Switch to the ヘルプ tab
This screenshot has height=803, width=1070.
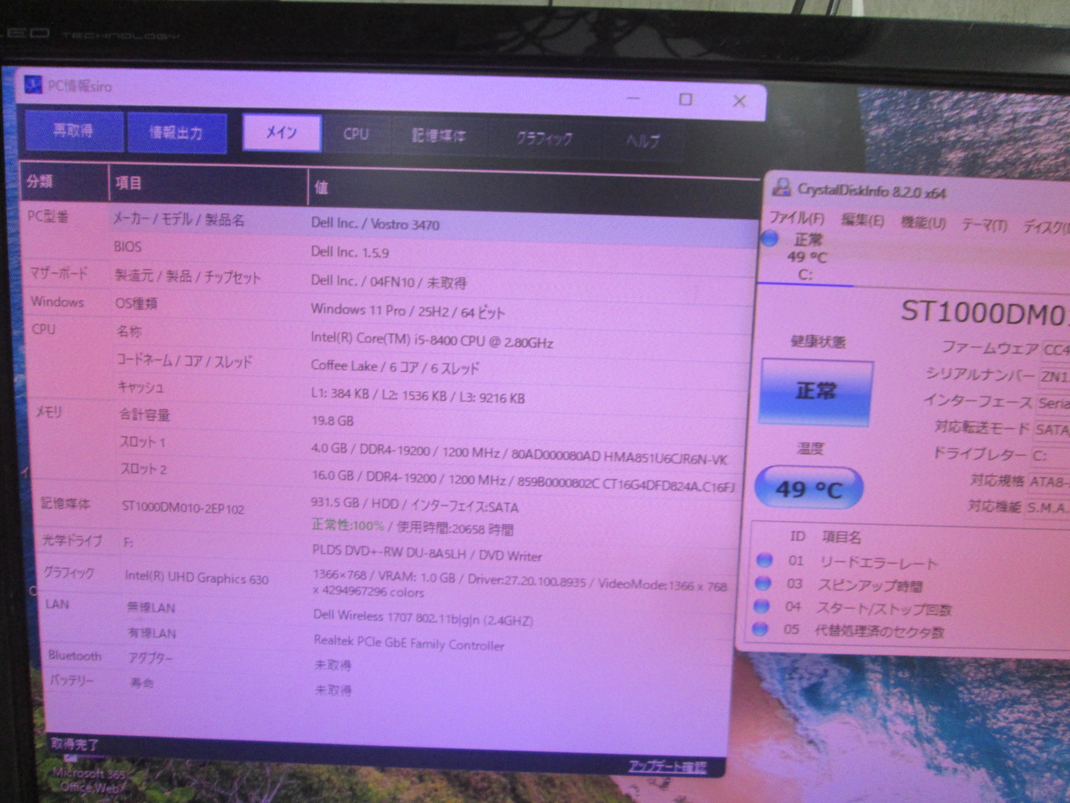pos(643,141)
